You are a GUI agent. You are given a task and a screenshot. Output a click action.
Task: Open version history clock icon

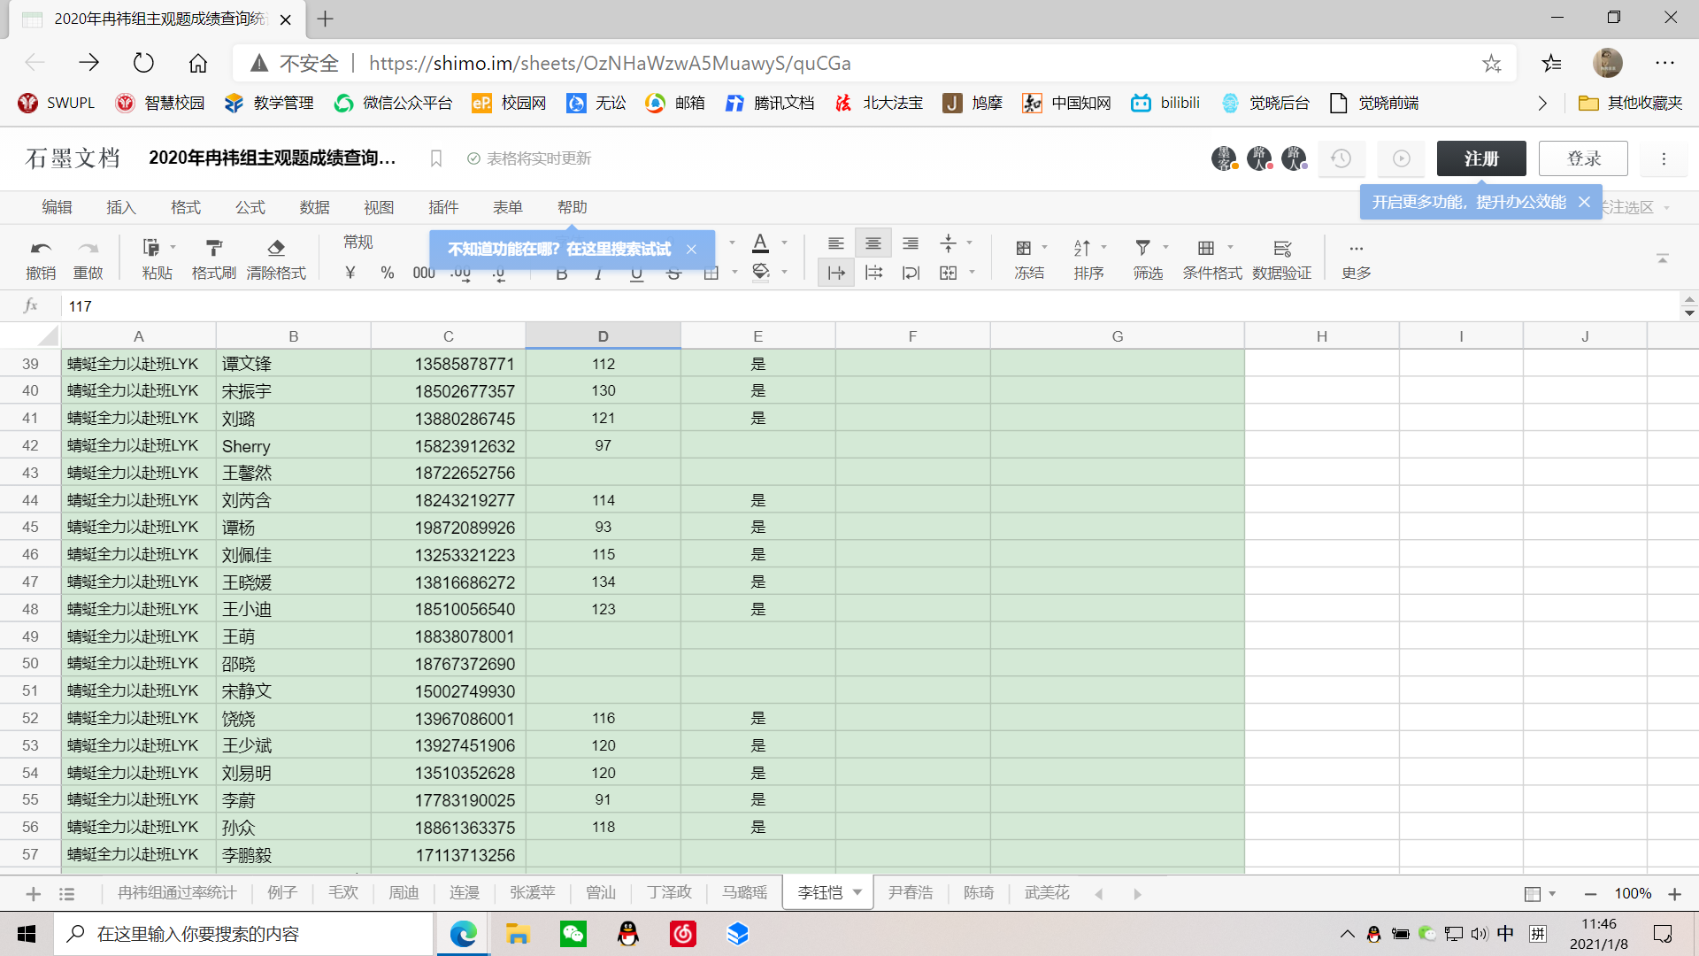(1342, 158)
